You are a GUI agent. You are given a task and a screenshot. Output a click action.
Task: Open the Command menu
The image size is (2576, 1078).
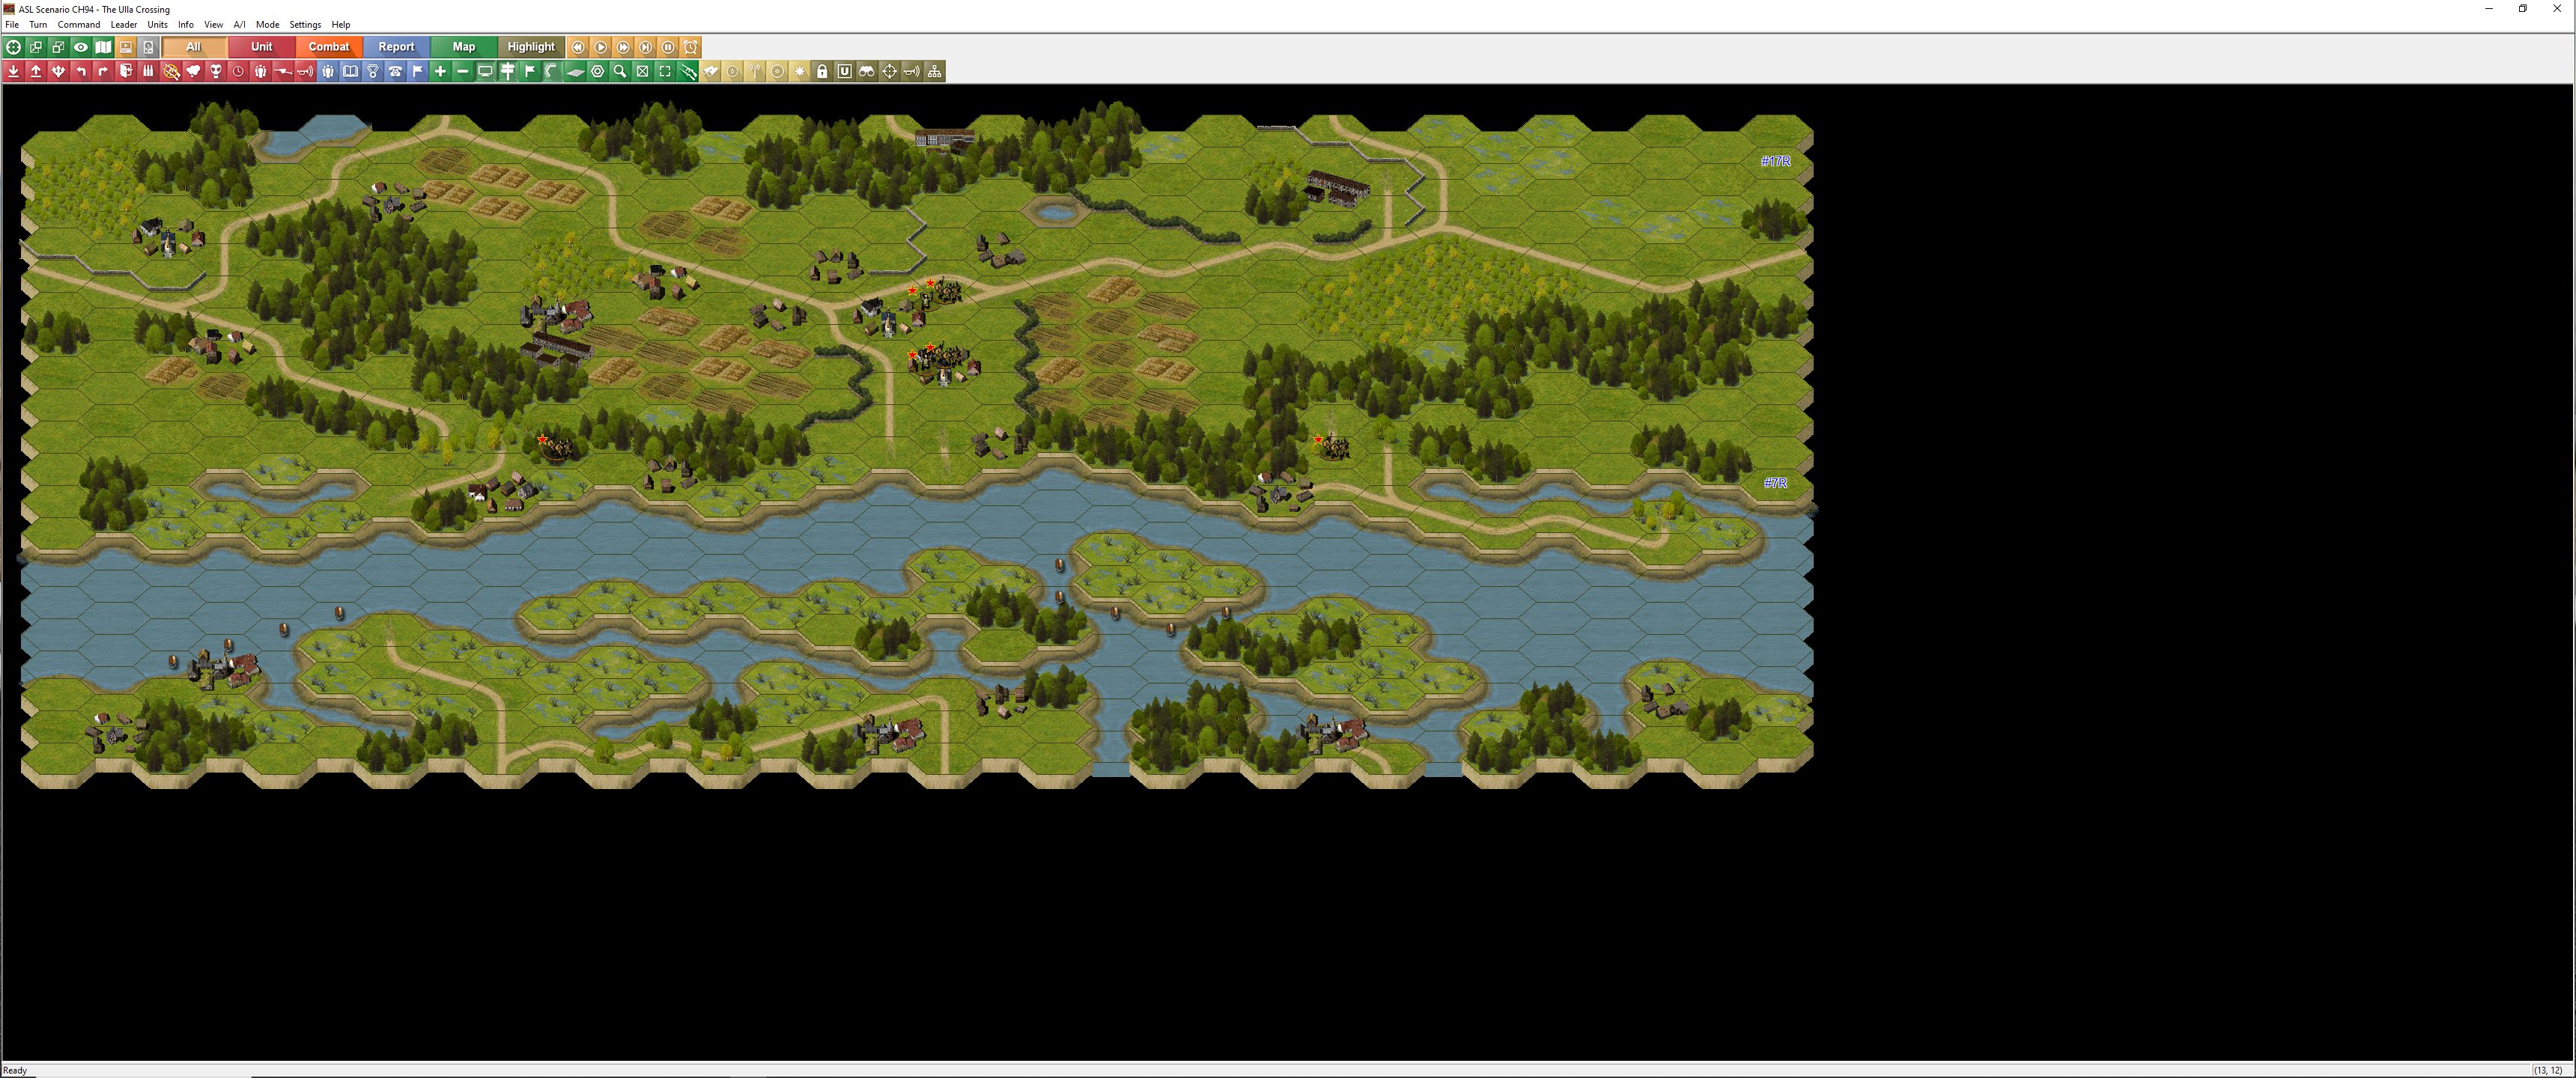[78, 24]
